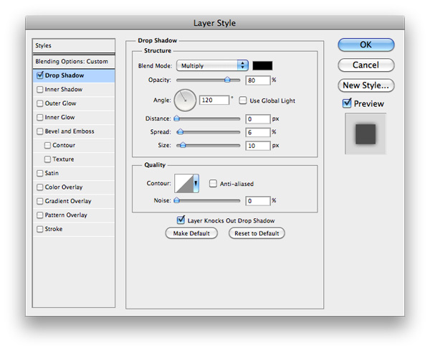This screenshot has width=430, height=351.
Task: Tick the Contour sub-option checkbox
Action: pyautogui.click(x=47, y=145)
